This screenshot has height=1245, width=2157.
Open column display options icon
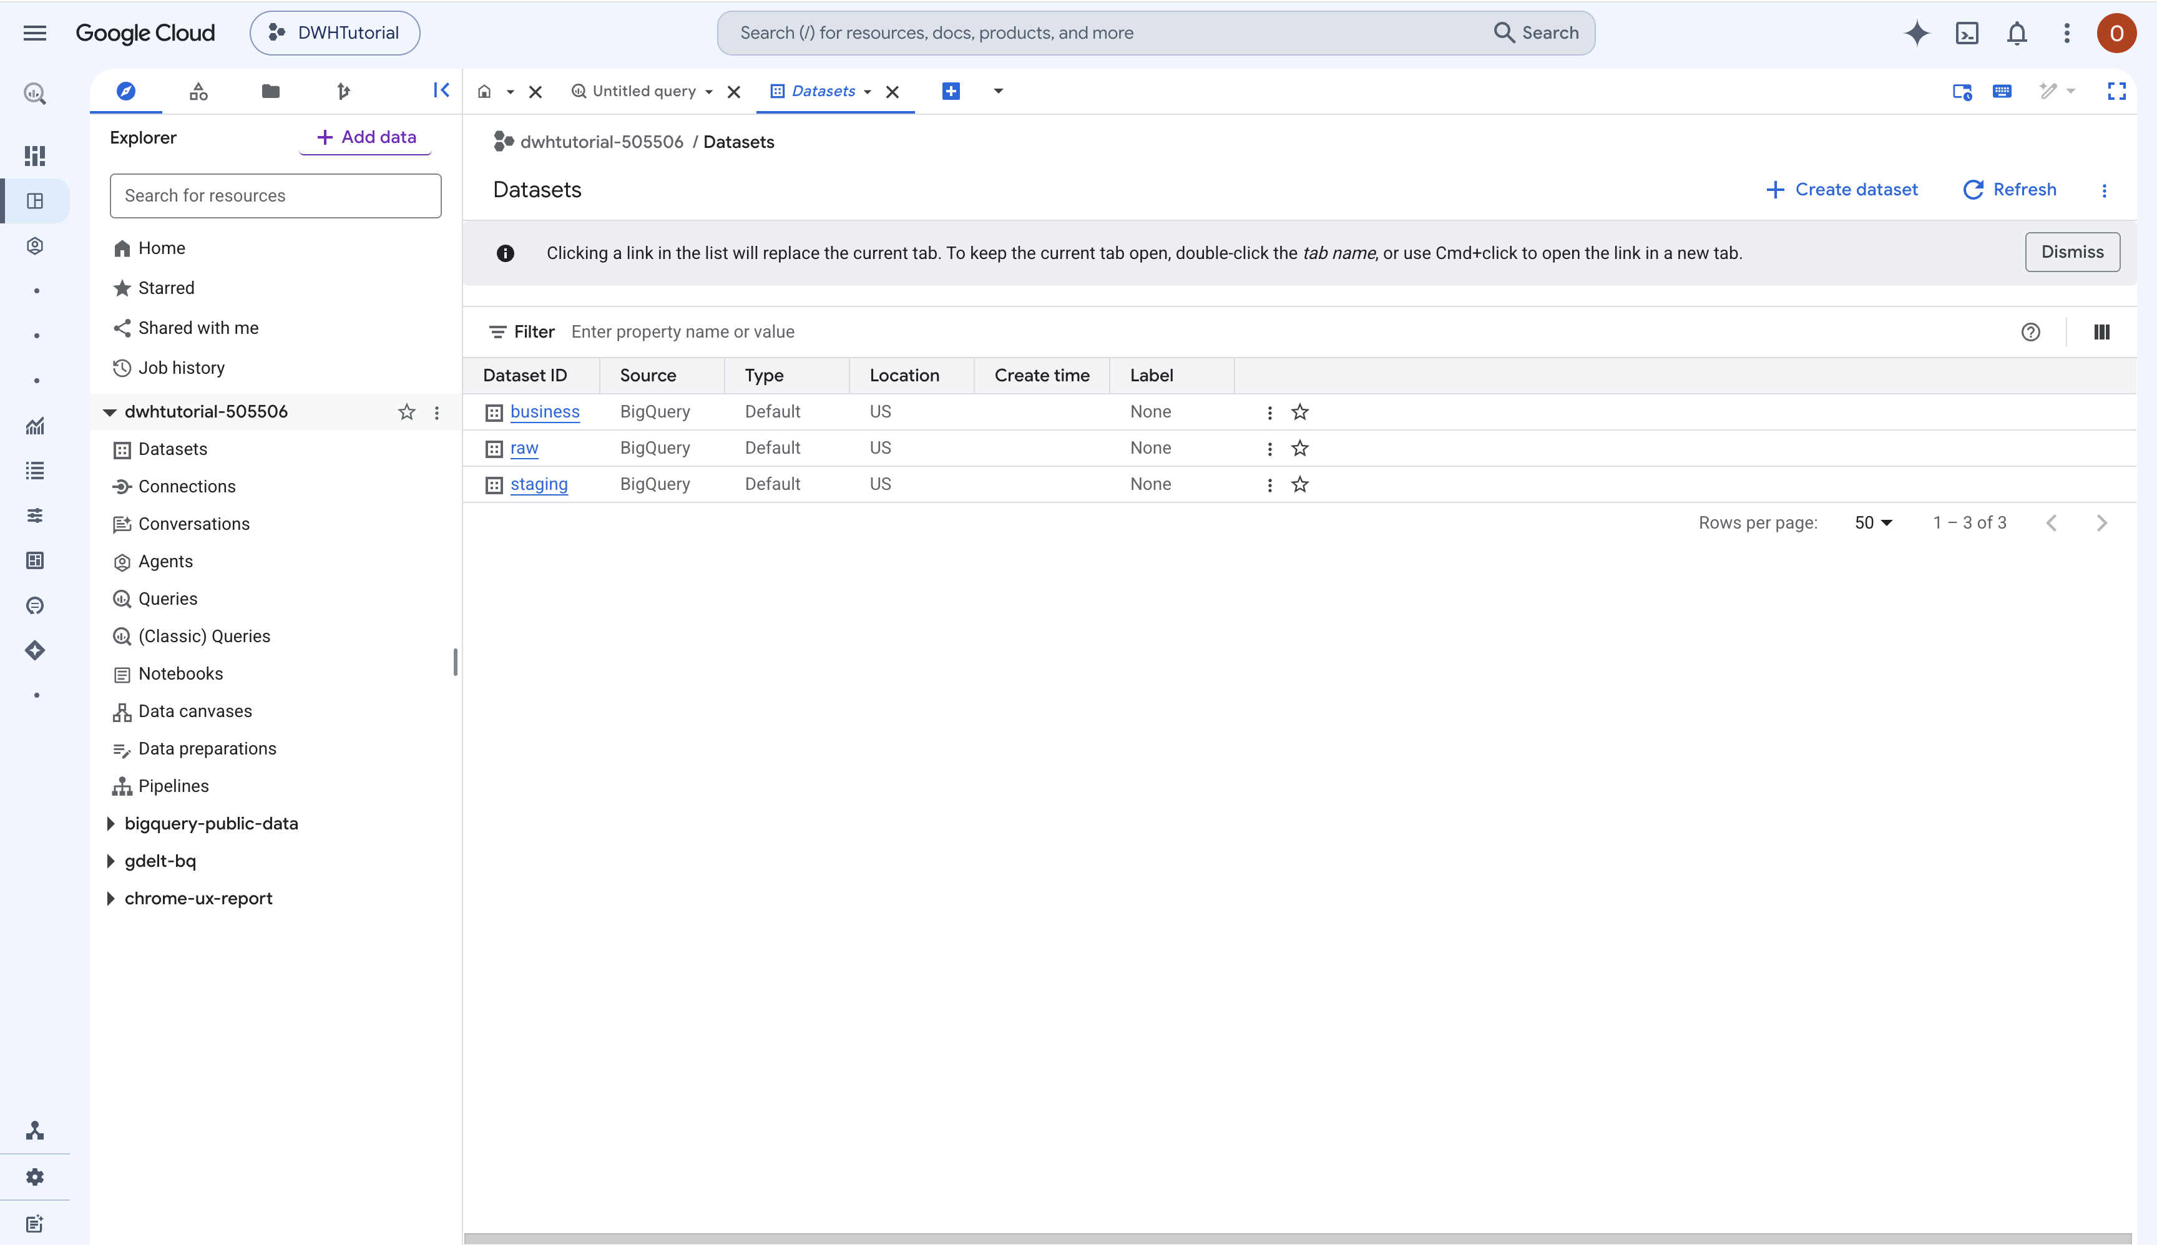click(x=2102, y=332)
